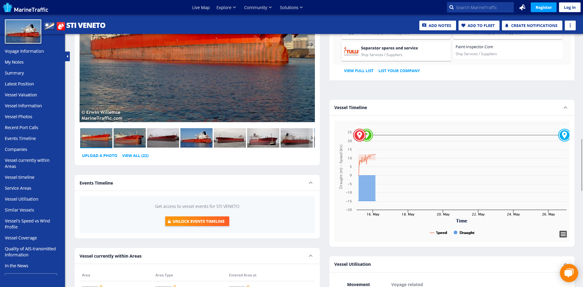Jump to Voyage Information section
Screen dimensions: 583x287
coord(24,51)
